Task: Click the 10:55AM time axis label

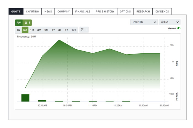Action: [67, 105]
